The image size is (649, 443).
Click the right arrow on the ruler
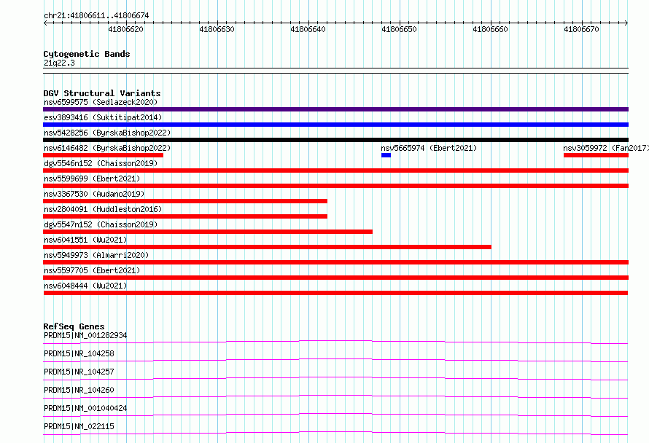click(626, 23)
